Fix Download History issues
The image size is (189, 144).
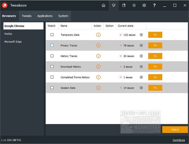point(155,67)
